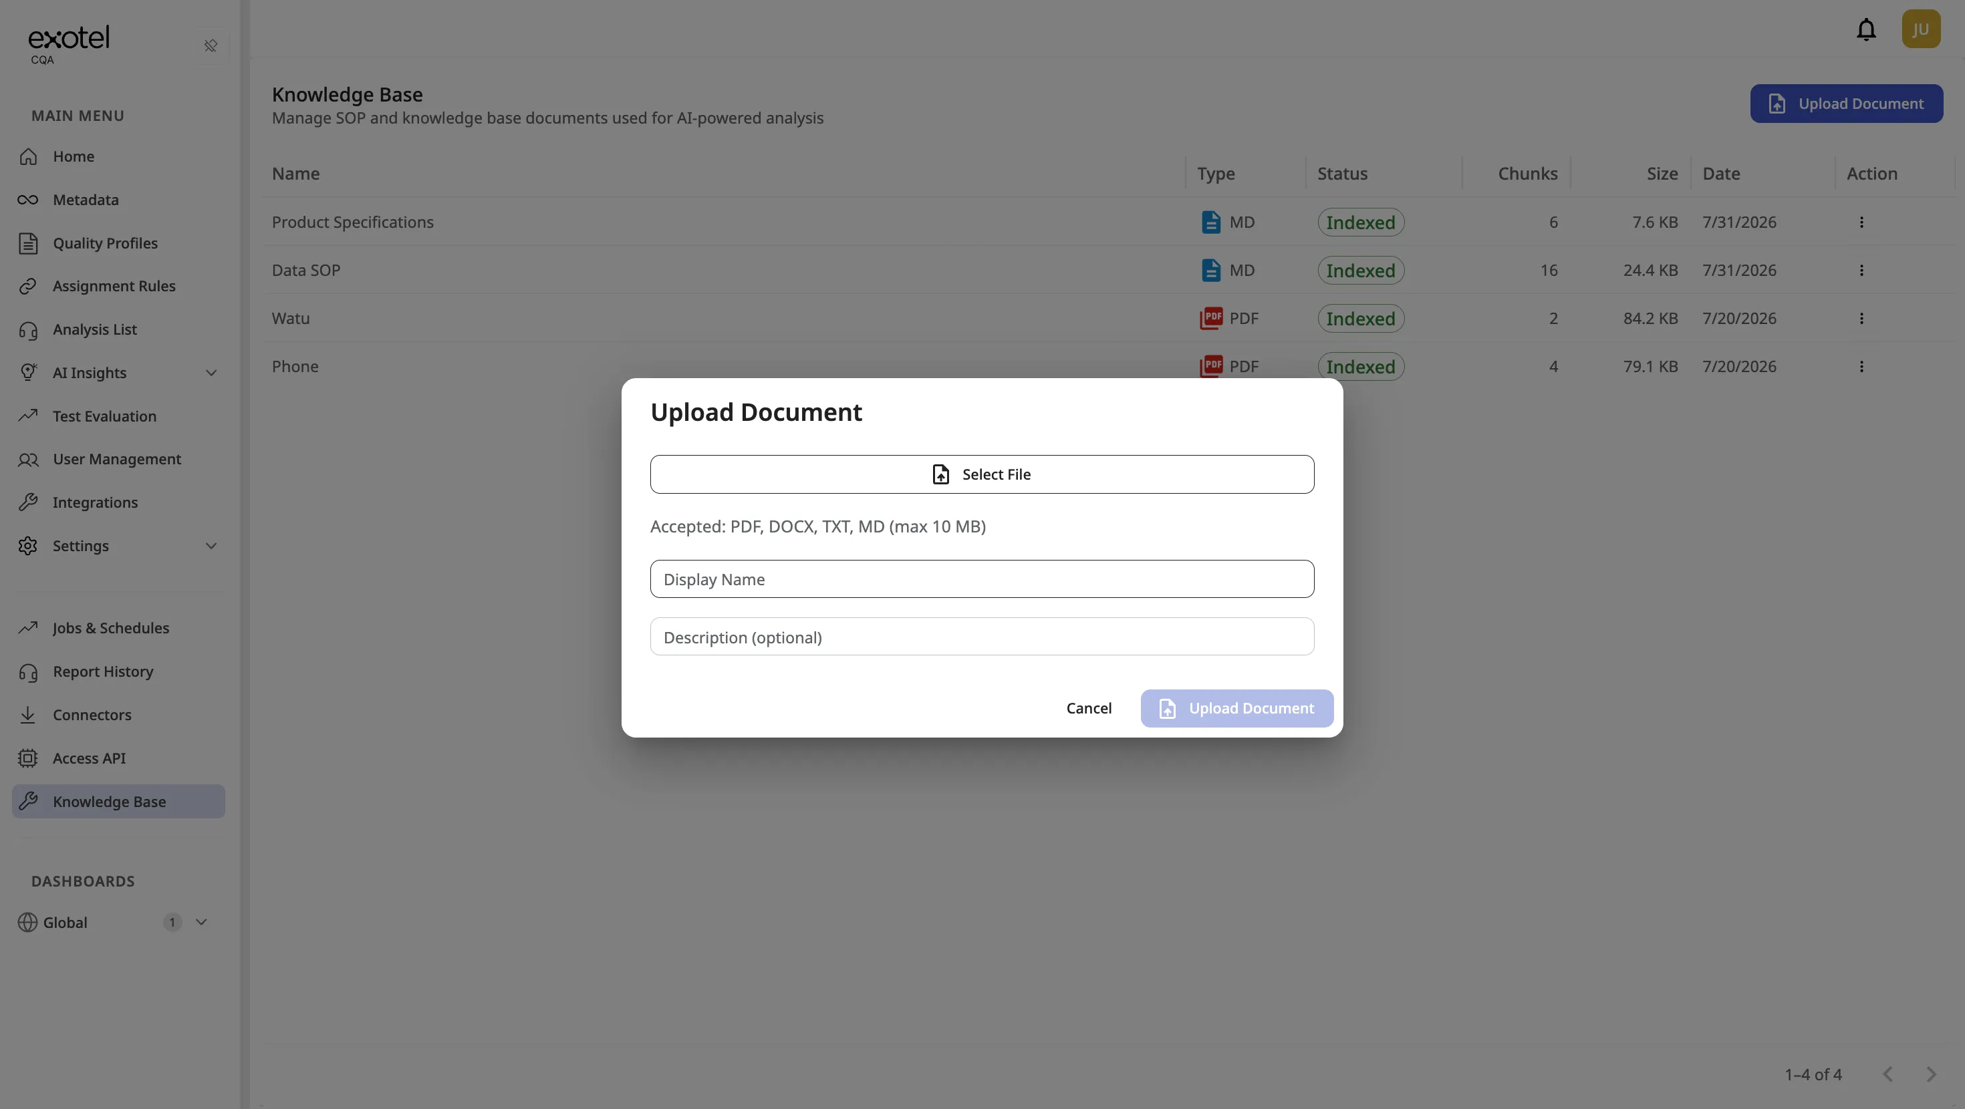Click the 1–4 of 4 pagination text
Screen dimensions: 1965x1109
(x=1813, y=1075)
